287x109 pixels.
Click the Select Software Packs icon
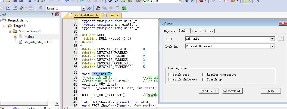coord(117,8)
